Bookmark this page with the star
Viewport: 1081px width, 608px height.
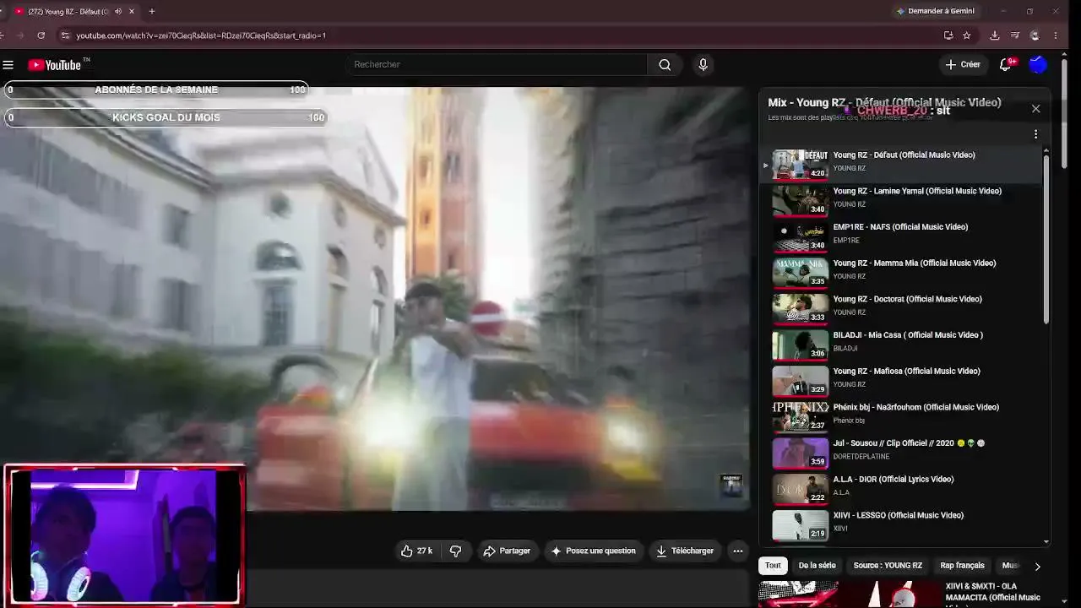[x=967, y=35]
